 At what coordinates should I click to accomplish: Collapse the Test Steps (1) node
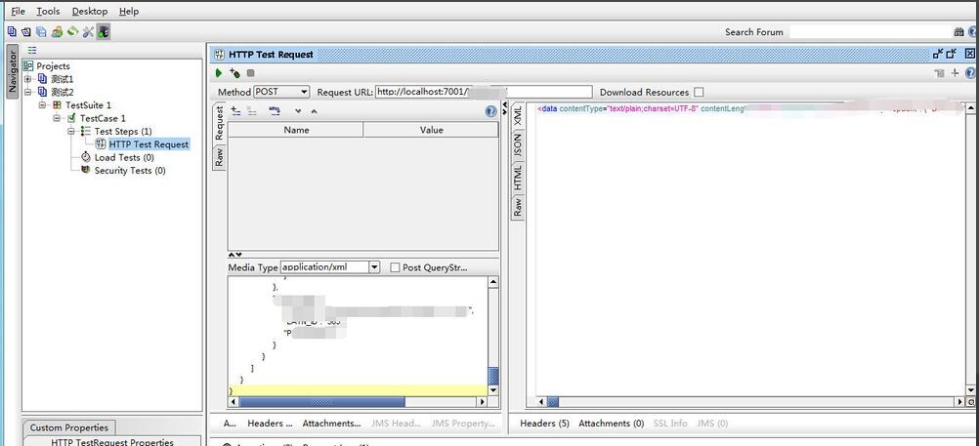pos(70,131)
